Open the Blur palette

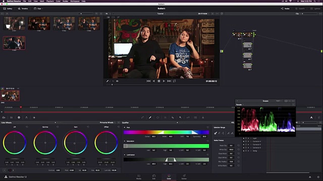click(x=173, y=117)
